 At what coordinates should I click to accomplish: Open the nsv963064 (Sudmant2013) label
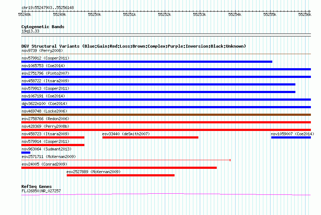pyautogui.click(x=47, y=149)
